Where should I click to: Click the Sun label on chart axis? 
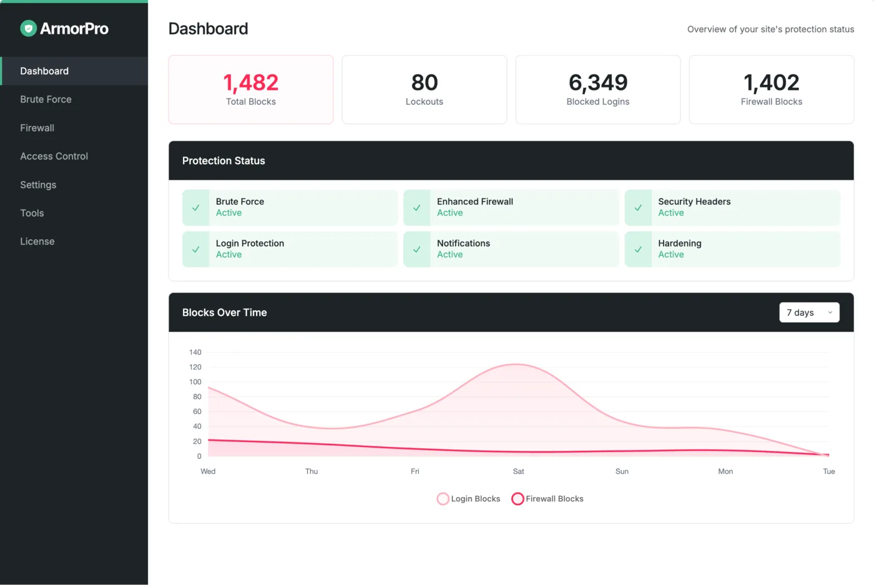(622, 471)
